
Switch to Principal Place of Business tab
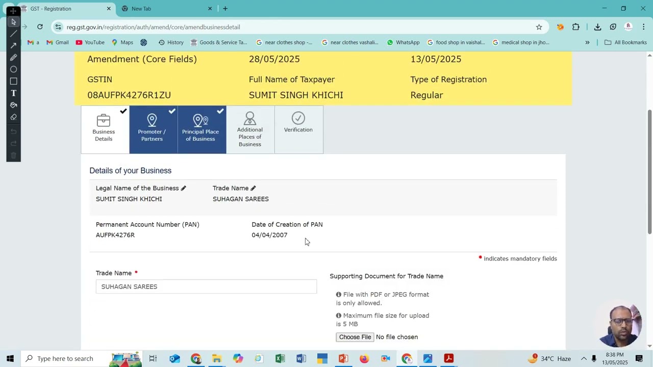pos(202,129)
